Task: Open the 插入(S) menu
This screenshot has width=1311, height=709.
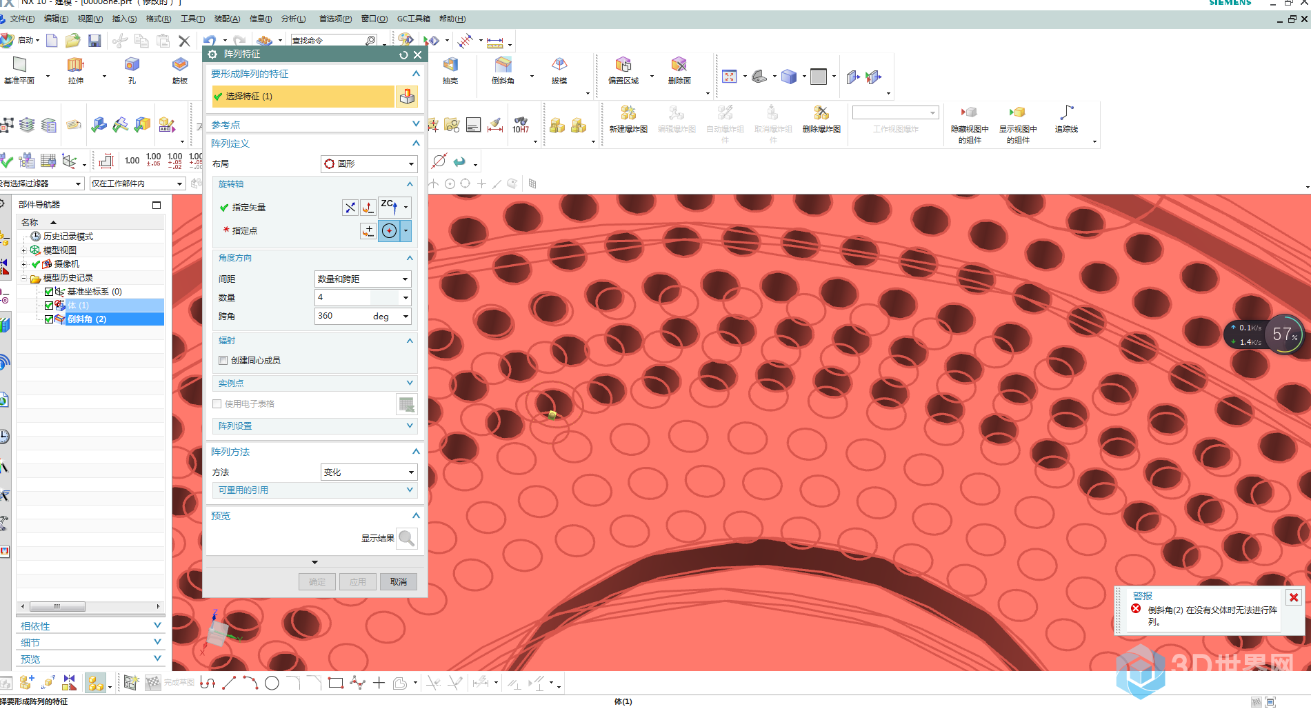Action: (124, 19)
